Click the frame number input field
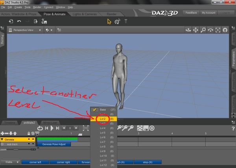 [x=70, y=128]
